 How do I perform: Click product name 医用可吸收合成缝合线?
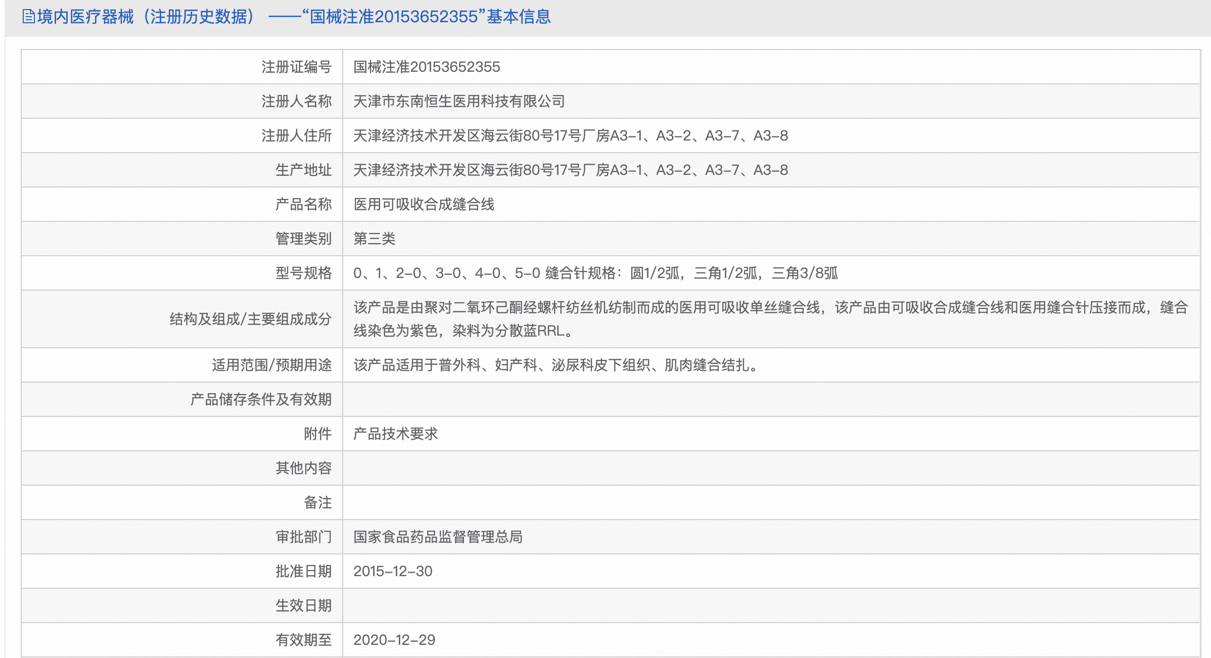[424, 204]
